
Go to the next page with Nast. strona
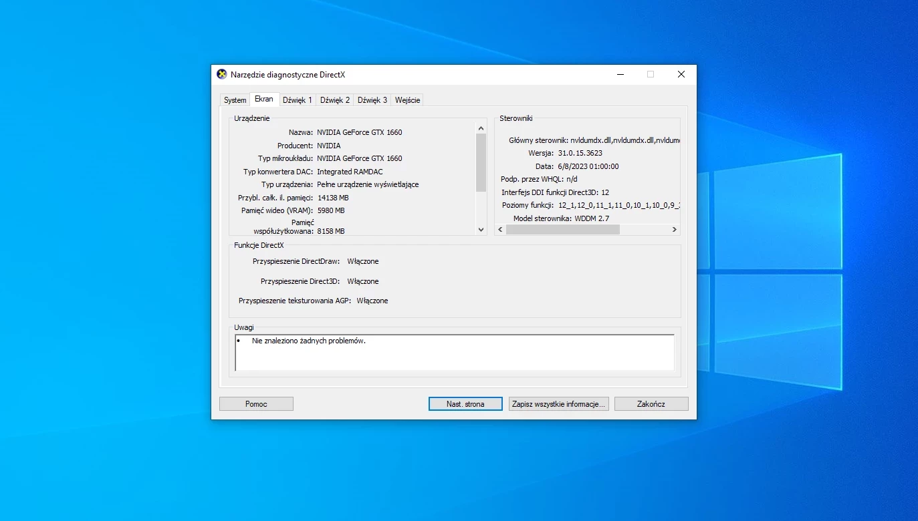coord(465,404)
